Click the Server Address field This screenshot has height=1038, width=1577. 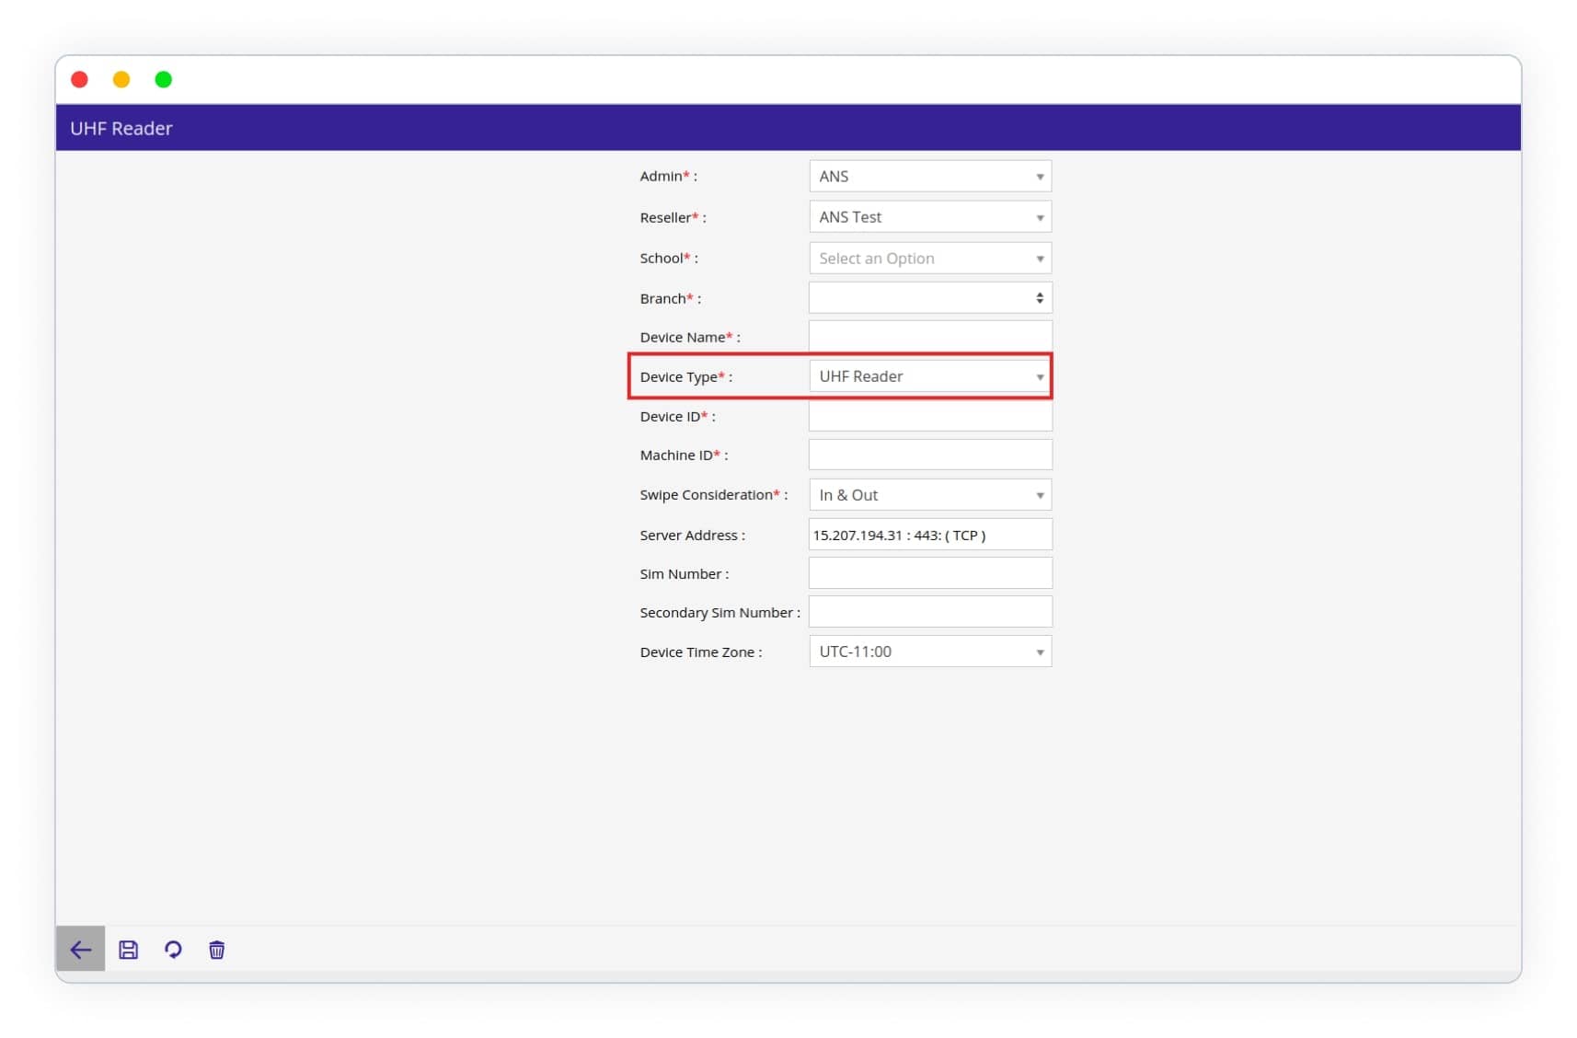coord(929,535)
